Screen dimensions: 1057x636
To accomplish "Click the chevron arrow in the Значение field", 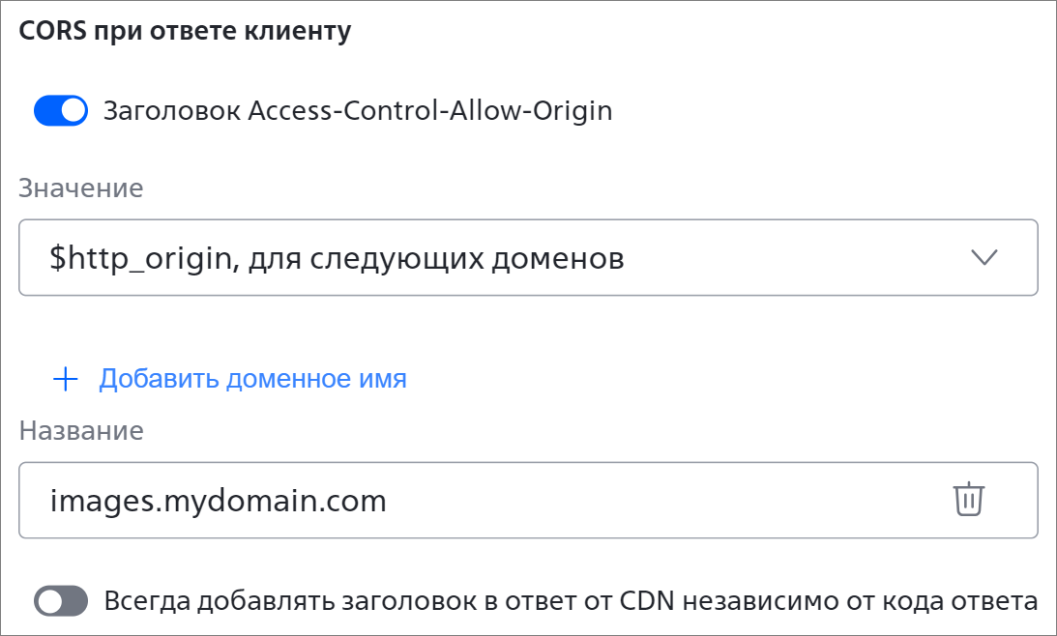I will [984, 257].
